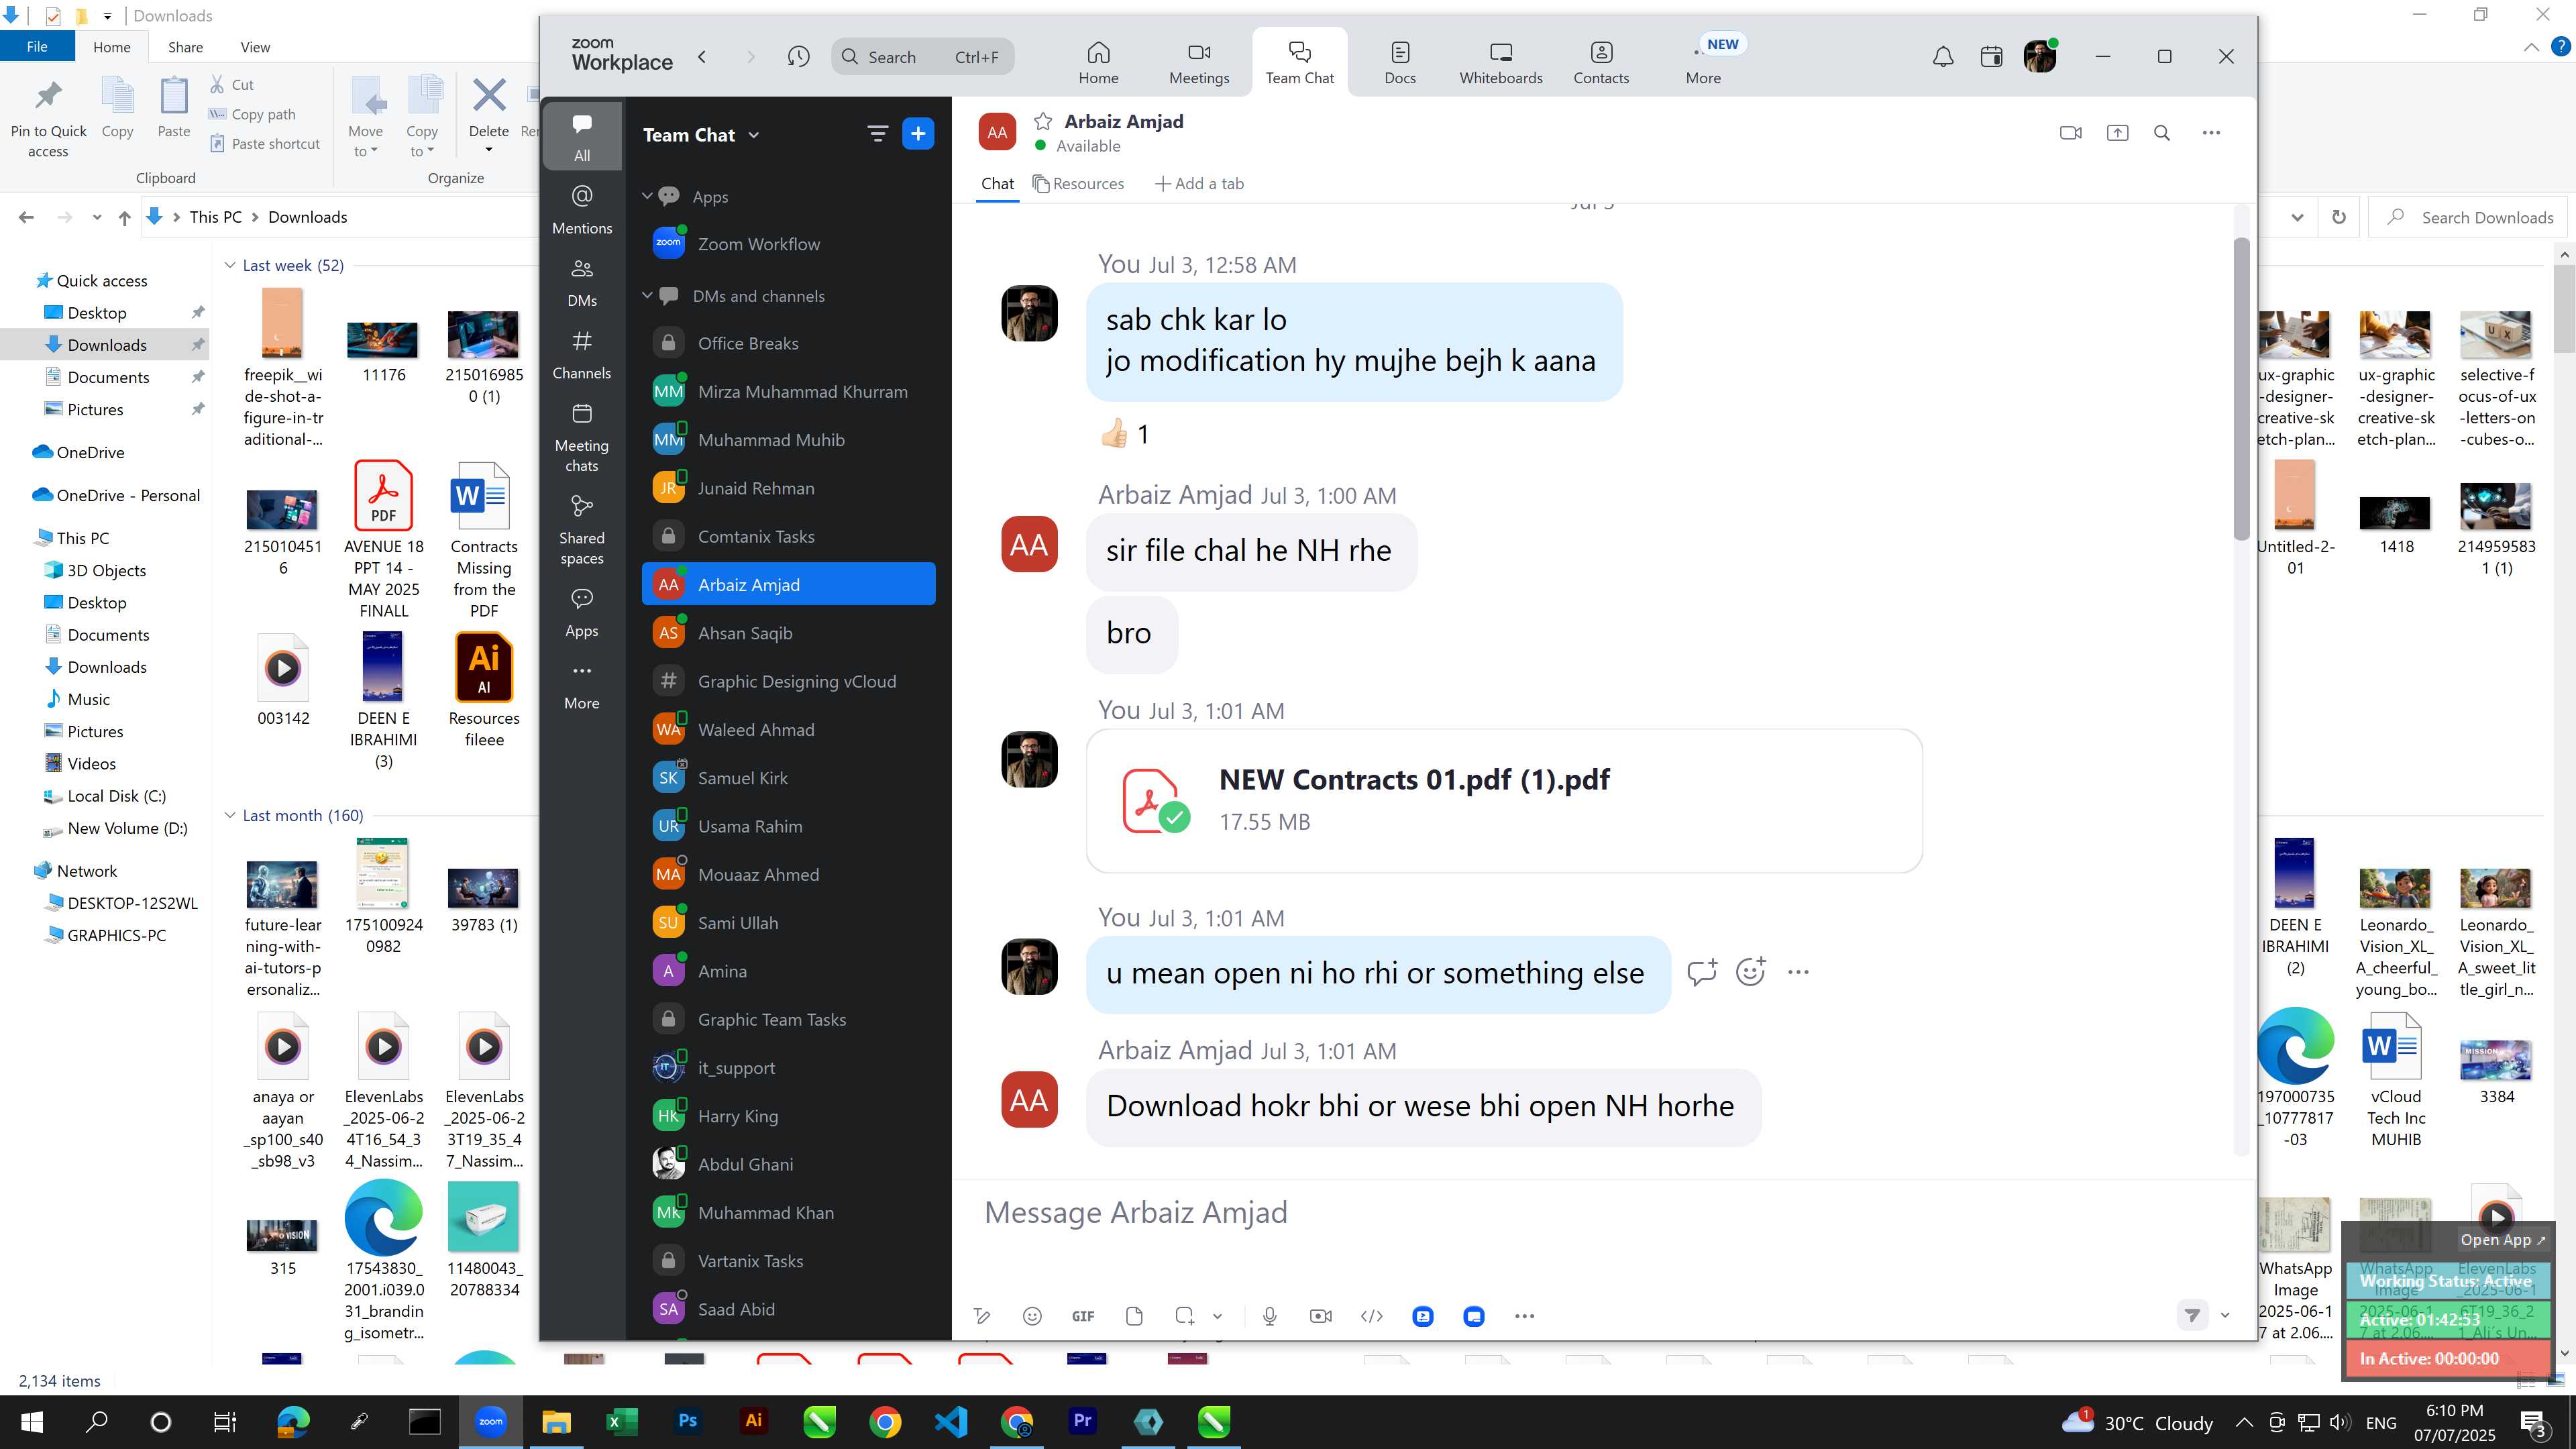
Task: Attach a file in the composer
Action: pos(1134,1316)
